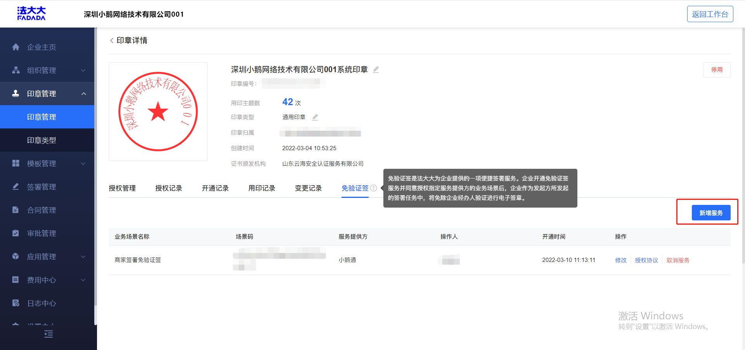Click the 服务提供方 column header

[353, 237]
